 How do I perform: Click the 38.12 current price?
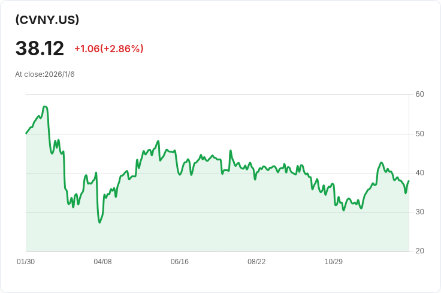40,48
